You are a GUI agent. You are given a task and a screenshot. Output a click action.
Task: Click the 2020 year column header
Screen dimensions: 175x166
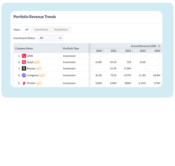[x=99, y=51]
